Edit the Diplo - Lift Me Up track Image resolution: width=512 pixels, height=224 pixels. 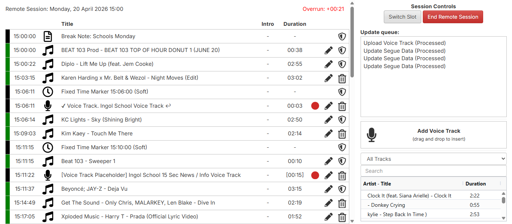328,64
